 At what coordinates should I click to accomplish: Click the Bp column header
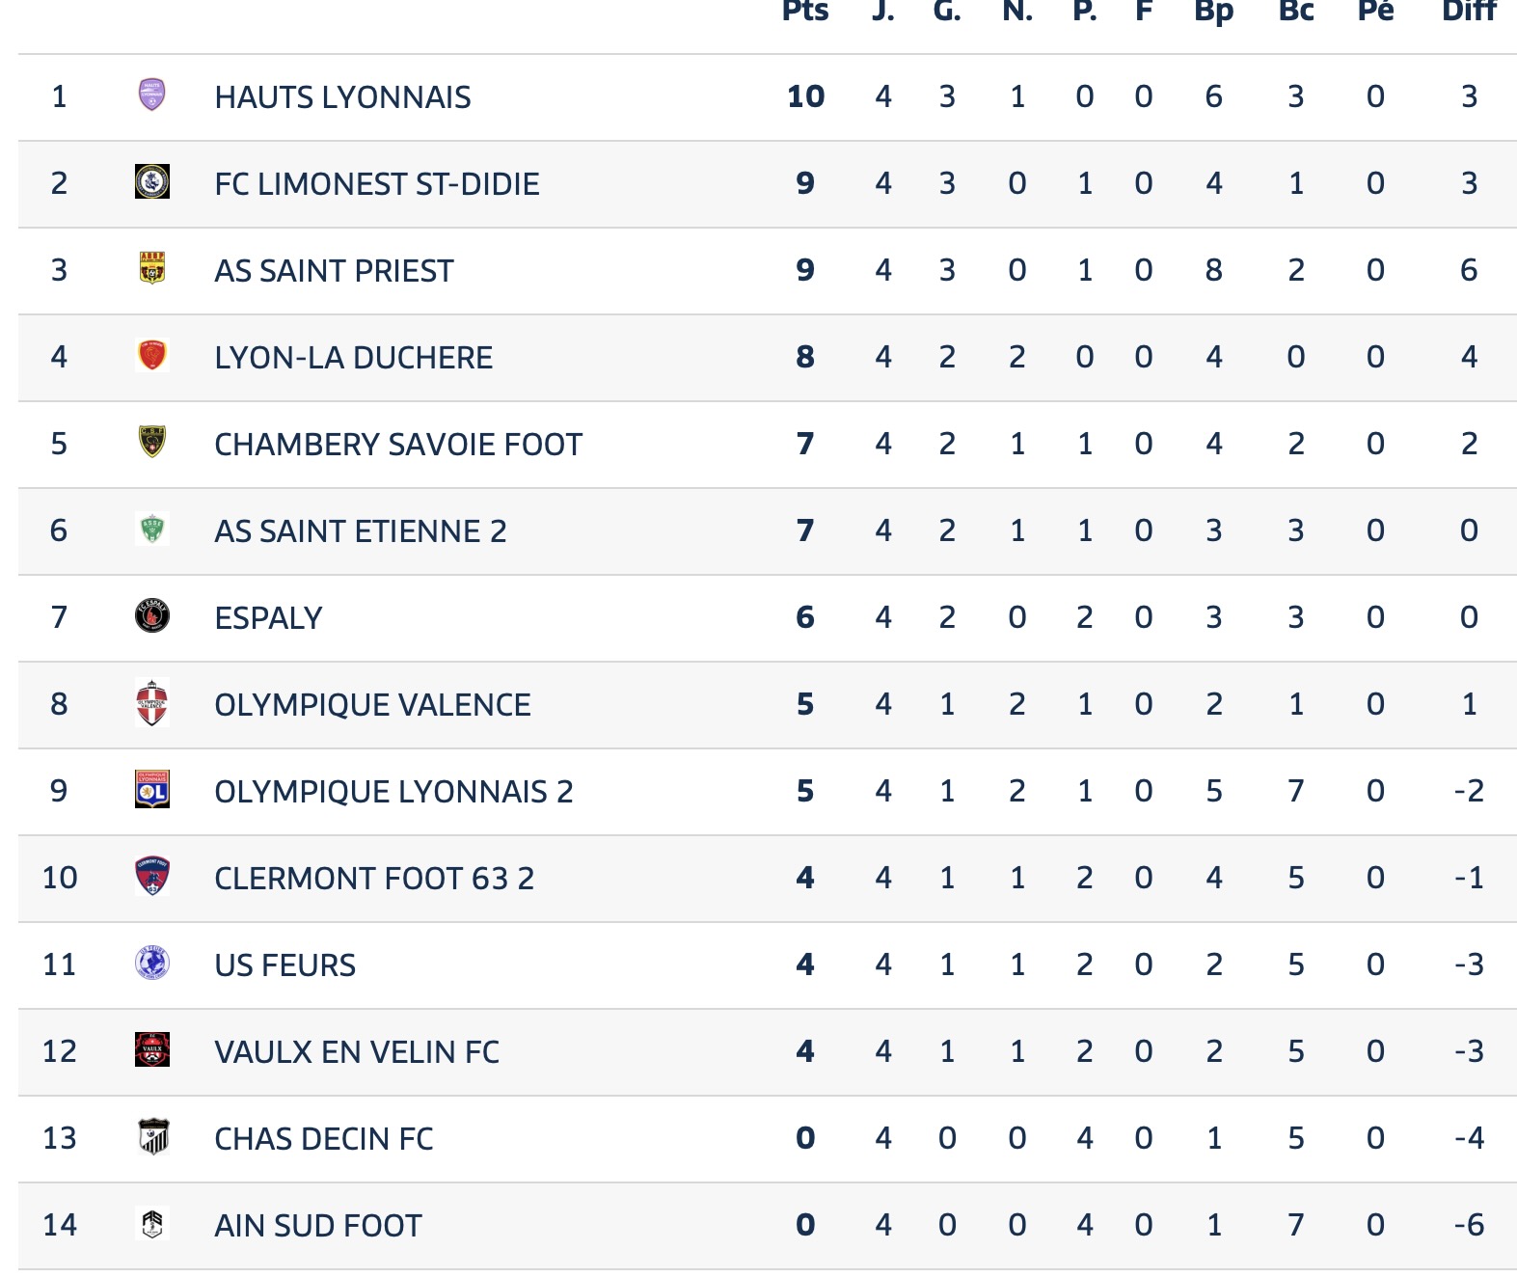point(1213,11)
